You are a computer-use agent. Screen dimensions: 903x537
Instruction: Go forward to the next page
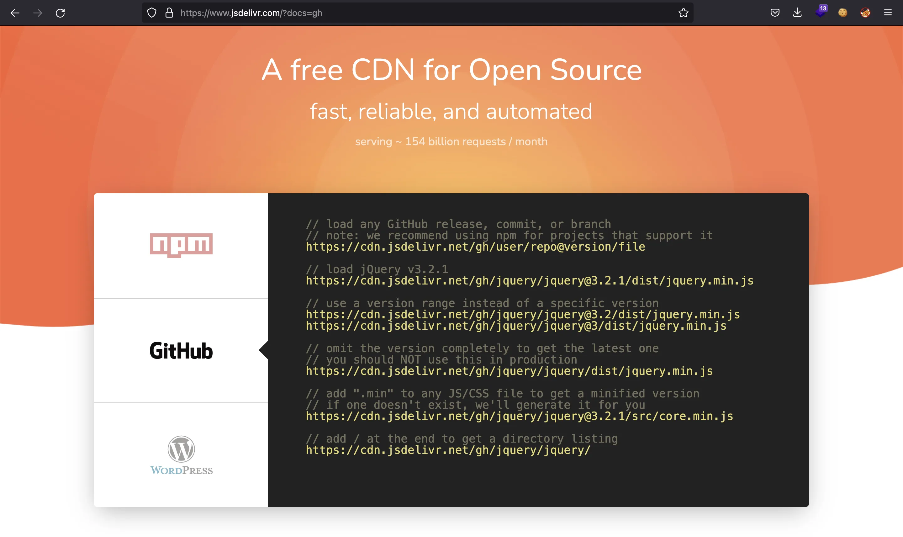point(38,13)
